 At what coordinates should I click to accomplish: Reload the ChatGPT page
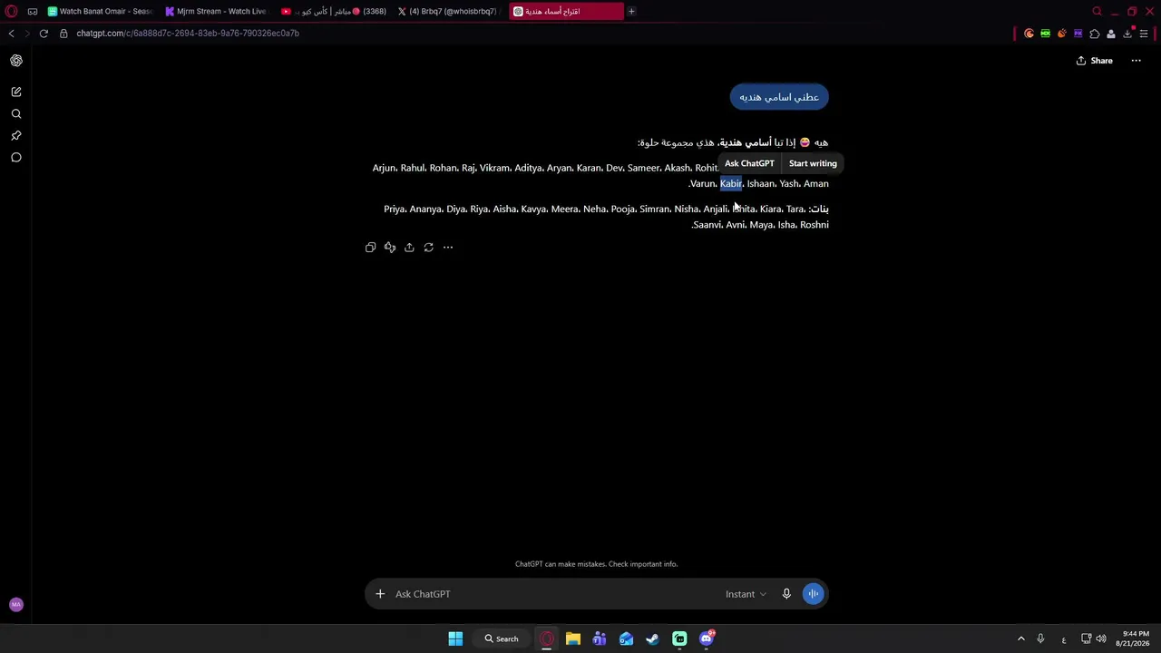[x=44, y=34]
